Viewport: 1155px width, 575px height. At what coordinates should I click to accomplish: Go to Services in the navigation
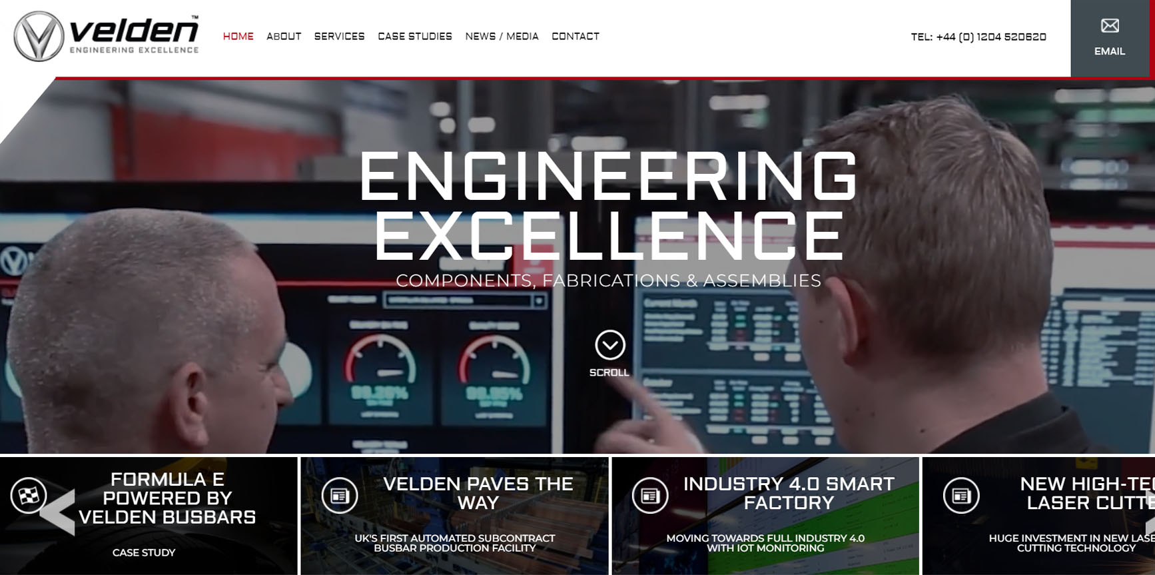point(340,37)
